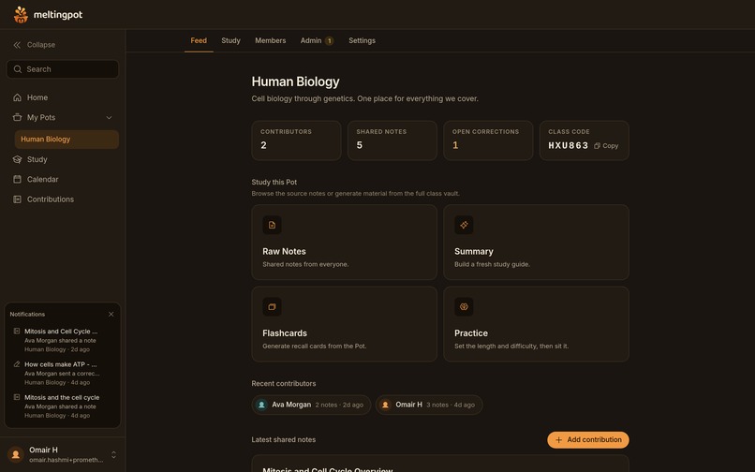Click the Flashcards cards icon
Screen dimensions: 755x472
[272, 307]
